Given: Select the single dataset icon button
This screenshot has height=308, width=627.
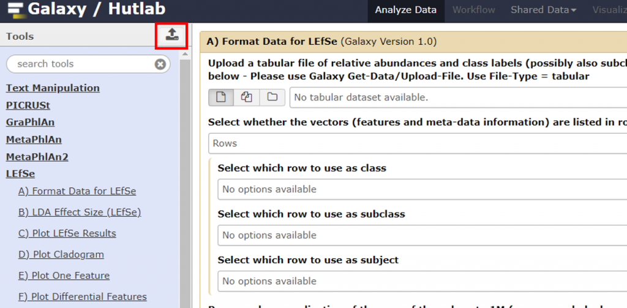Looking at the screenshot, I should (221, 97).
